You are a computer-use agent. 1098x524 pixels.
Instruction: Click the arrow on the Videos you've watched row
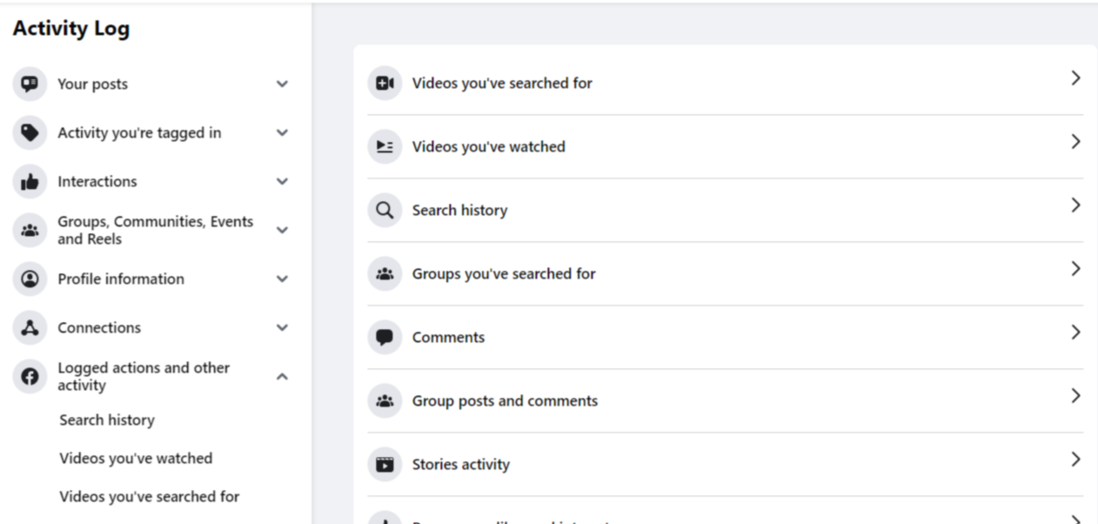coord(1076,142)
